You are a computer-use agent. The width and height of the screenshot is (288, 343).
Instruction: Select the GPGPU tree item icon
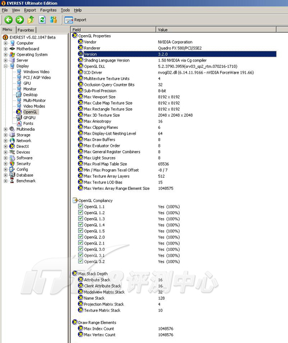click(19, 117)
